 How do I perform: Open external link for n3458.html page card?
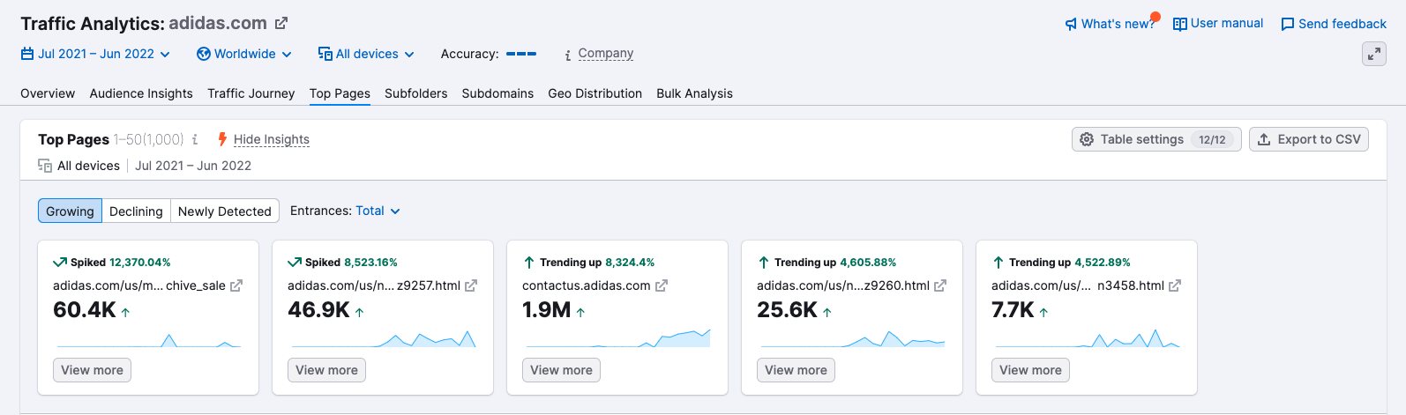(1175, 285)
